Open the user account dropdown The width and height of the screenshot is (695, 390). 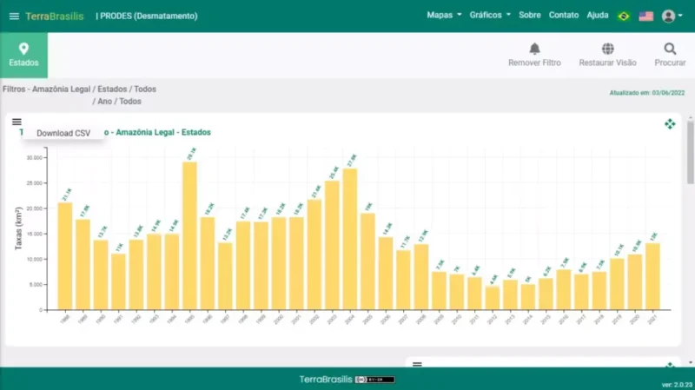pos(670,16)
